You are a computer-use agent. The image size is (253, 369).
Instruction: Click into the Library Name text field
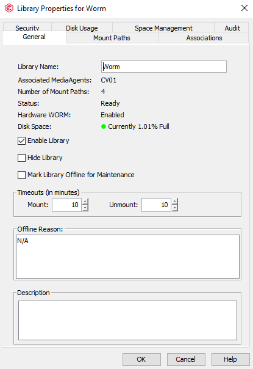[164, 67]
